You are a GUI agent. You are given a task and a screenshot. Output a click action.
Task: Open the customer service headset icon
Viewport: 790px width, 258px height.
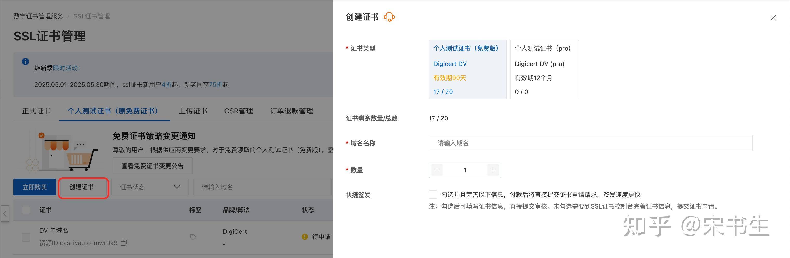pos(389,17)
